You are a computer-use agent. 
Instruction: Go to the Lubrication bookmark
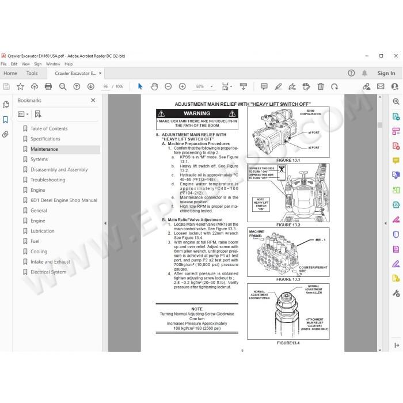point(43,231)
